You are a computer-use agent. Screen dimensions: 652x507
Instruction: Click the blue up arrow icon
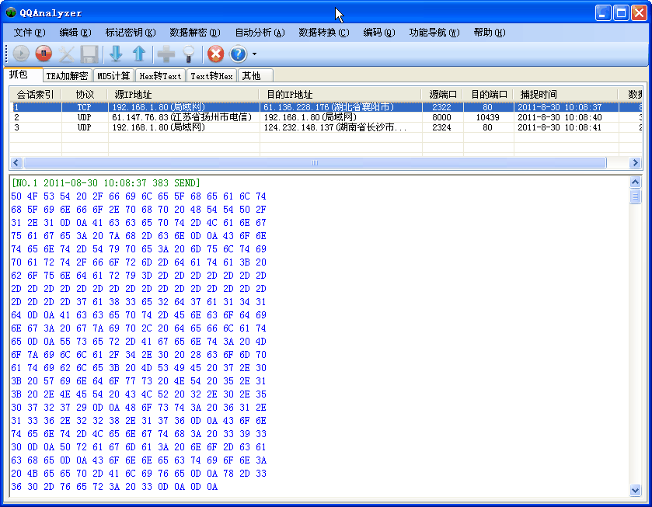tap(139, 54)
